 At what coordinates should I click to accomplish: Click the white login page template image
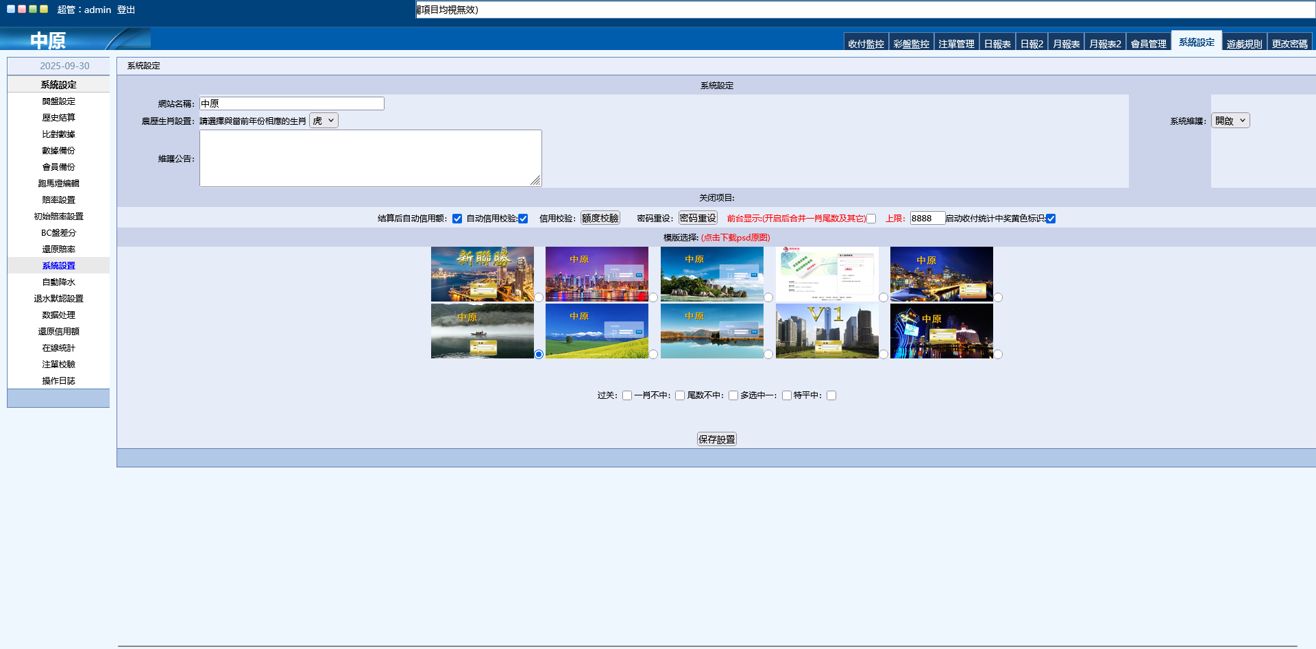tap(827, 274)
